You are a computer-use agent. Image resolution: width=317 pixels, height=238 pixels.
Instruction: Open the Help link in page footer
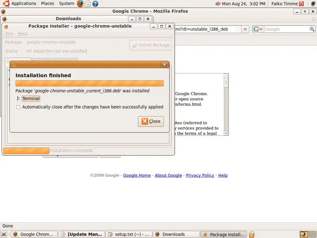pyautogui.click(x=223, y=175)
